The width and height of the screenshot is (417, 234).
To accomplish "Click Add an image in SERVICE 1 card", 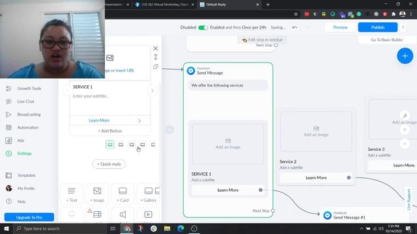I will [228, 144].
